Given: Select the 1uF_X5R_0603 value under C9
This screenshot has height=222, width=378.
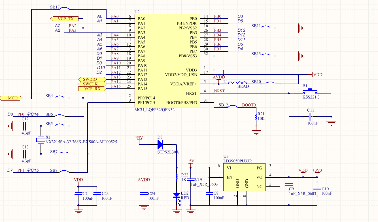Looking at the screenshot, I should click(302, 193).
